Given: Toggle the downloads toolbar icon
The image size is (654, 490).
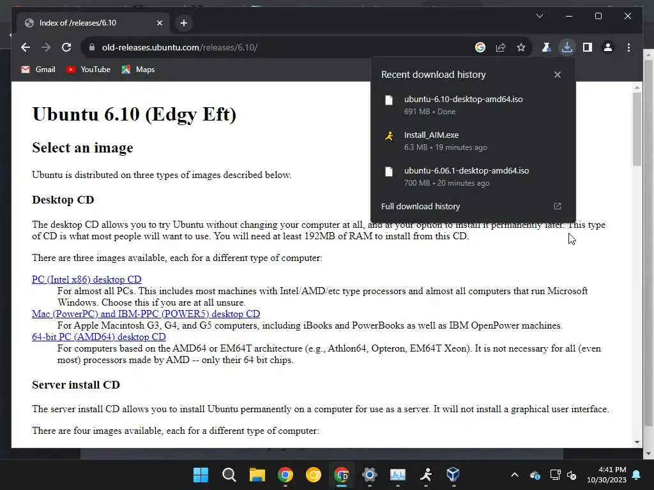Looking at the screenshot, I should 567,47.
